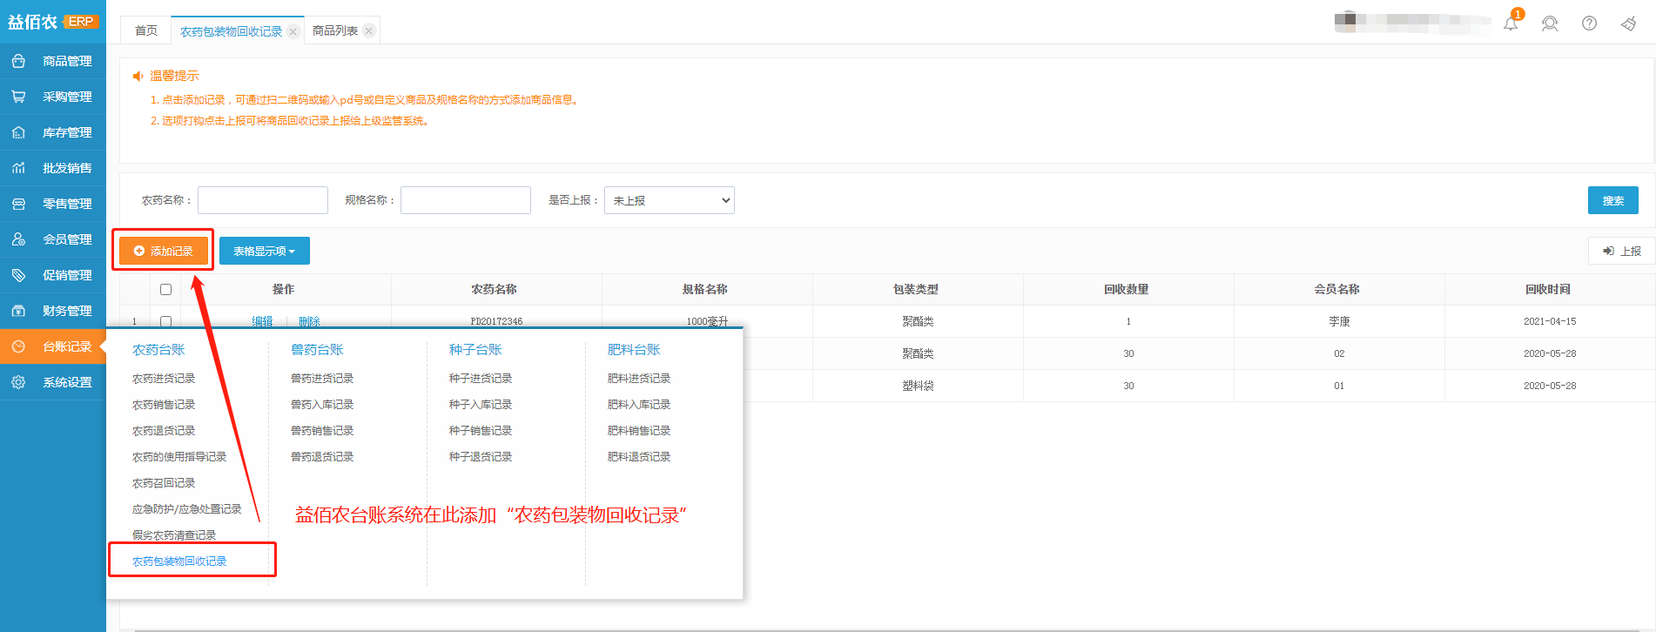Switch to the 商品列表 tab

coord(334,31)
